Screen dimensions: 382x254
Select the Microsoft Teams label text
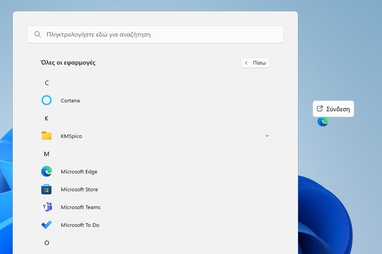[80, 207]
